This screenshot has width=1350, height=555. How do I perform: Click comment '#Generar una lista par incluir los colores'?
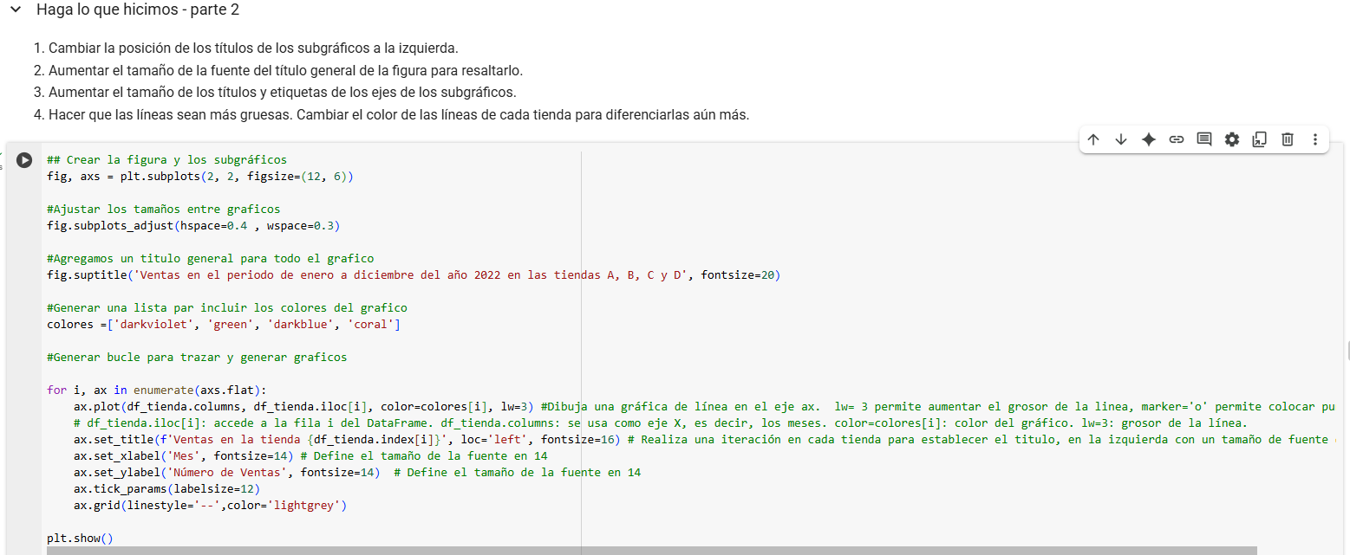(227, 308)
